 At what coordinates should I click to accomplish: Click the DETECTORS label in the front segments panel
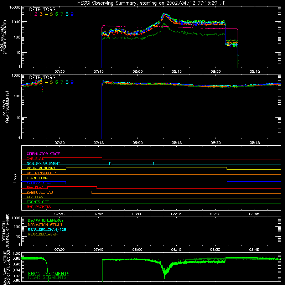[x=43, y=9]
